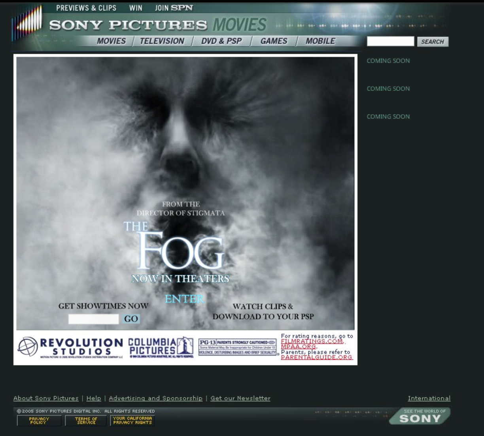Click the third Coming Soon text
Image resolution: width=484 pixels, height=436 pixels.
pos(388,117)
